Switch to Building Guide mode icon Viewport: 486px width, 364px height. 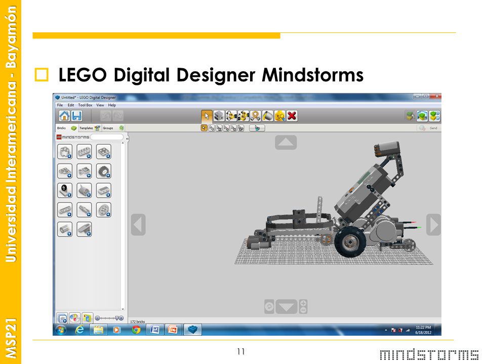point(434,116)
